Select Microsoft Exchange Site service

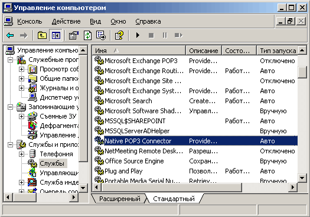click(x=143, y=81)
